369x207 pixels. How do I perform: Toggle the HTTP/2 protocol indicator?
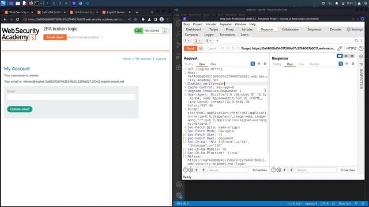(351, 48)
